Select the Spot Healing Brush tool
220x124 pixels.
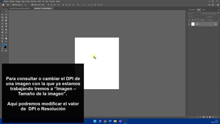6,21
